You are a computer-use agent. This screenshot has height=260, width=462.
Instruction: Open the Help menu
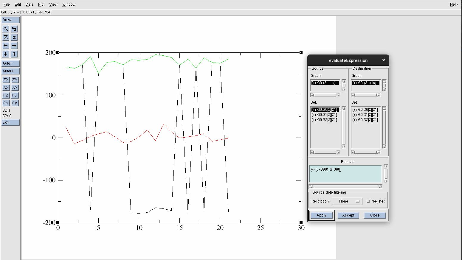coord(454,4)
